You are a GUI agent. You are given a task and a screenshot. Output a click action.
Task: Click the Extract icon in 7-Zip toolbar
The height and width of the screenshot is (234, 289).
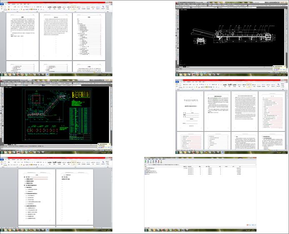tap(148, 161)
